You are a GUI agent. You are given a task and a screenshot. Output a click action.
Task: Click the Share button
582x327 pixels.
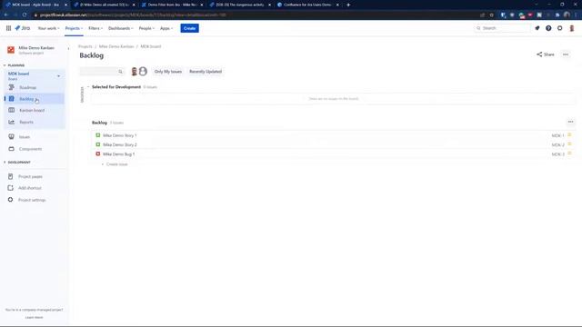pyautogui.click(x=546, y=54)
